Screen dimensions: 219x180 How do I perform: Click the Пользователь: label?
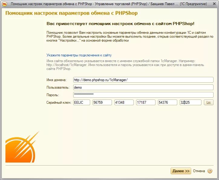coord(58,87)
